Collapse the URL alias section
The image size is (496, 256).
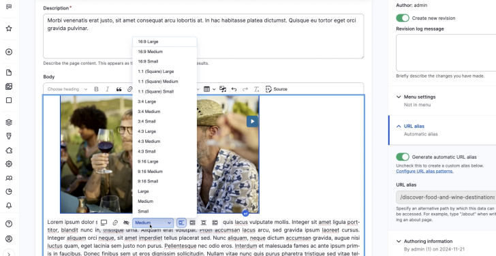coord(414,126)
